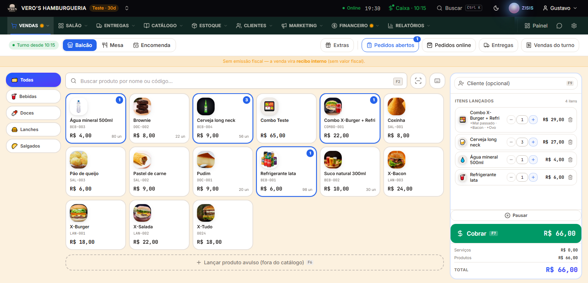This screenshot has width=588, height=283.
Task: Click the green Cobrar button
Action: tap(516, 233)
